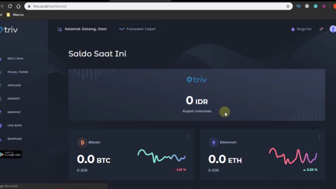Click the IQ browser extension icon
Image resolution: width=336 pixels, height=189 pixels.
coord(298,6)
